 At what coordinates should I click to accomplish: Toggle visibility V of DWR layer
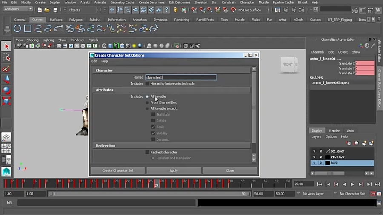coord(314,163)
